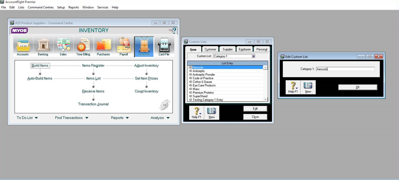Select the Inventory command centre icon
Screen dimensions: 399x180
pyautogui.click(x=144, y=47)
